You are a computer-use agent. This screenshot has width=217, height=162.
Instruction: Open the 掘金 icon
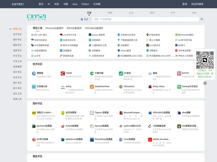coord(150,73)
